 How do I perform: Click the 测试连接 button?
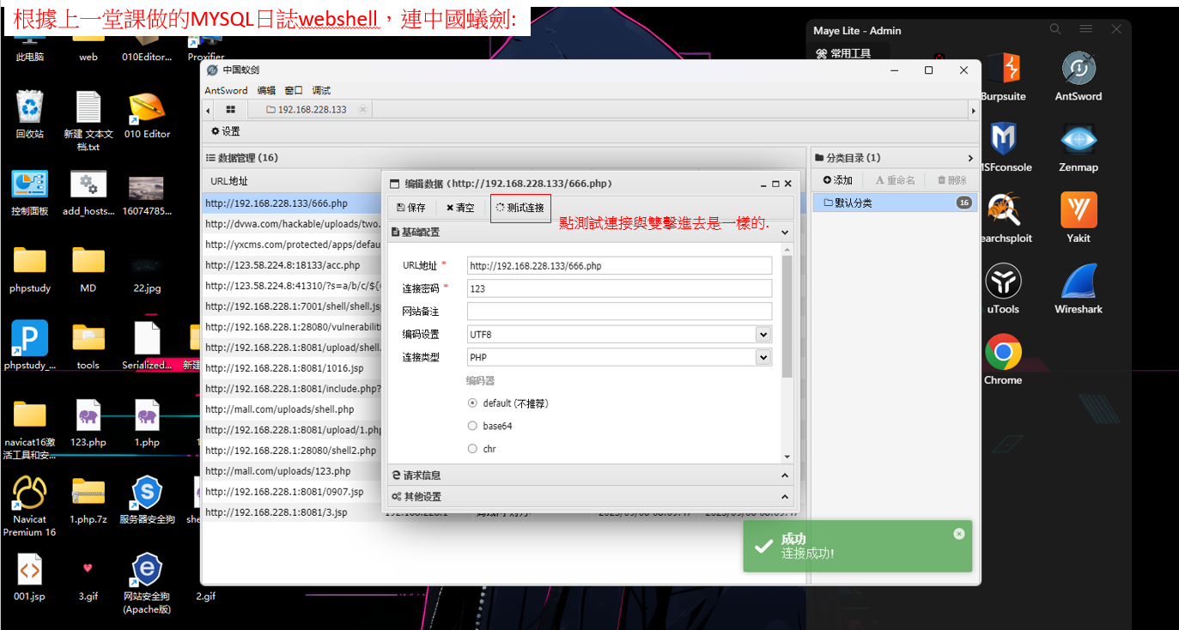tap(520, 208)
